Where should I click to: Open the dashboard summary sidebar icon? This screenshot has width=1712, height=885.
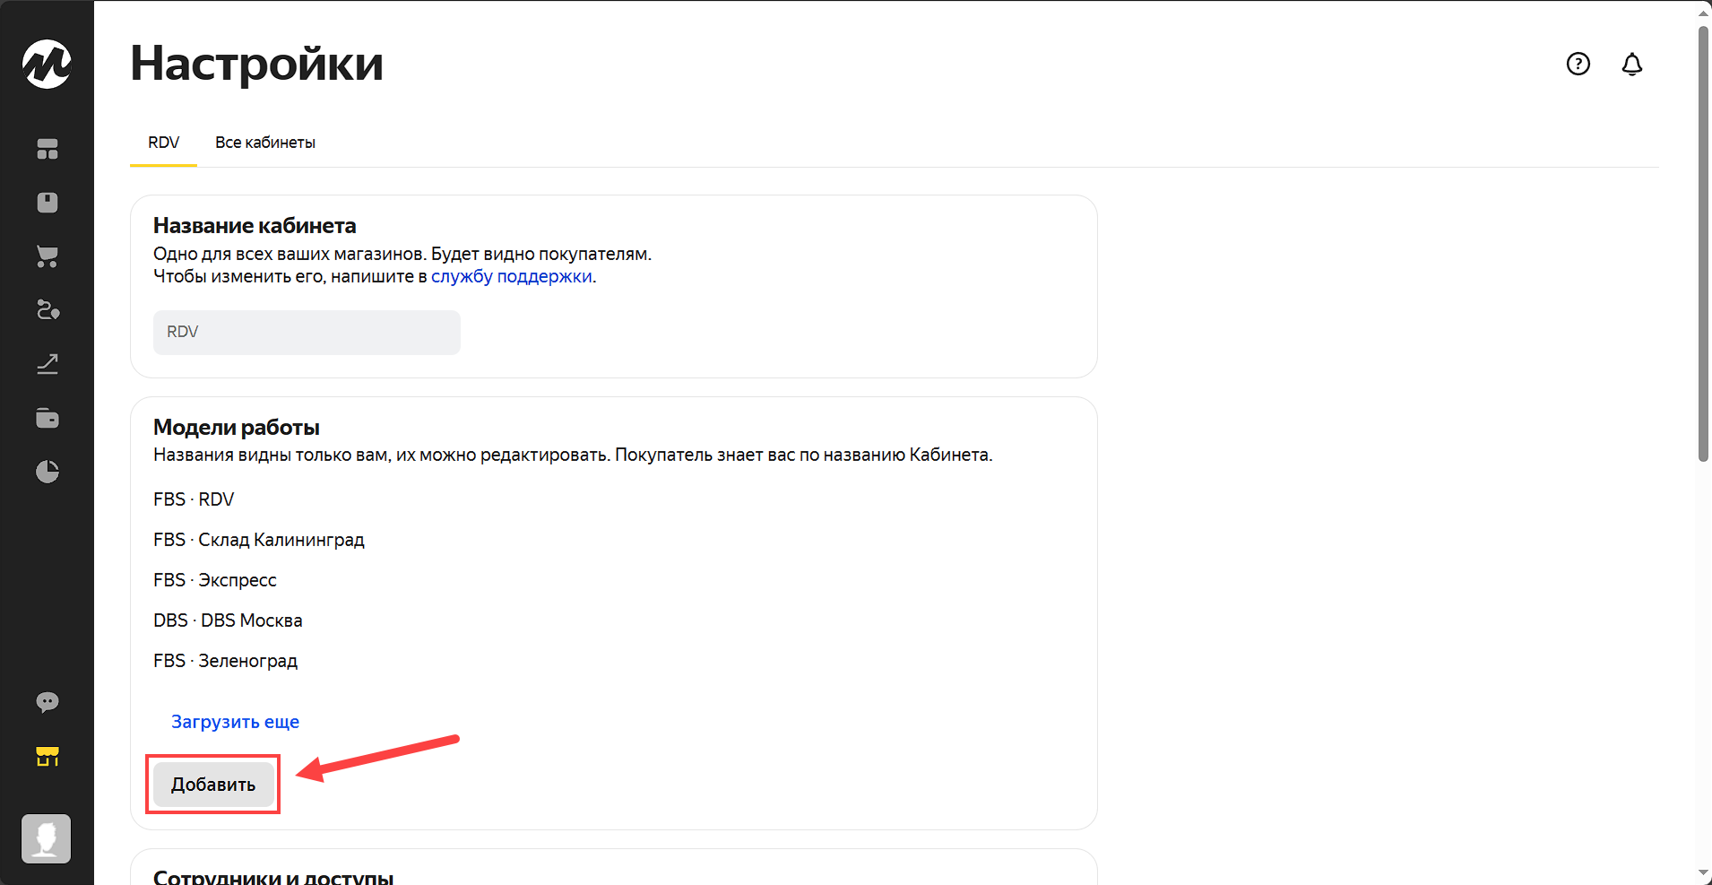point(48,149)
